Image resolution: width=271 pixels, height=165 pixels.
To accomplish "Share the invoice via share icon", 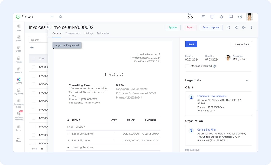I will click(236, 28).
